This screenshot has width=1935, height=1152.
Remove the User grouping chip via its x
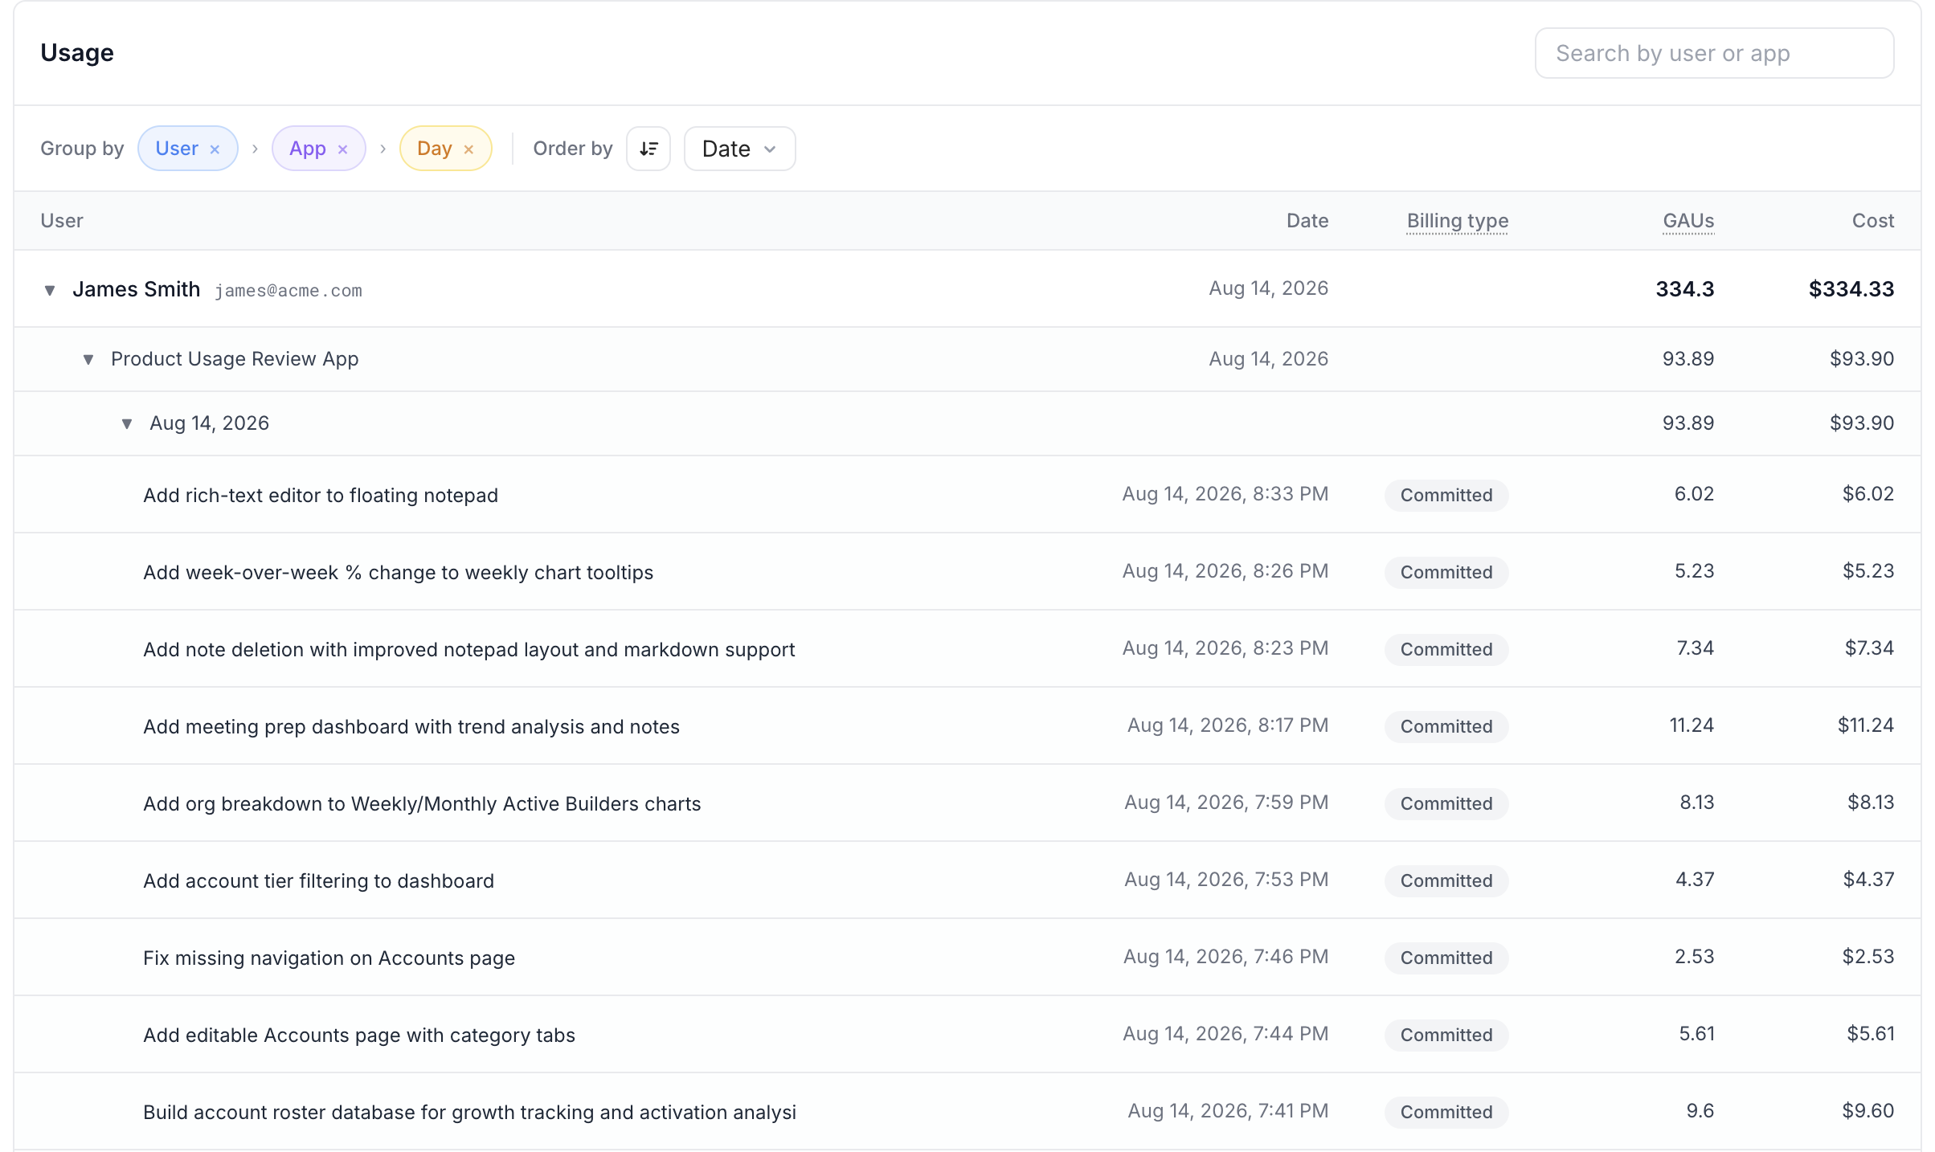click(215, 149)
